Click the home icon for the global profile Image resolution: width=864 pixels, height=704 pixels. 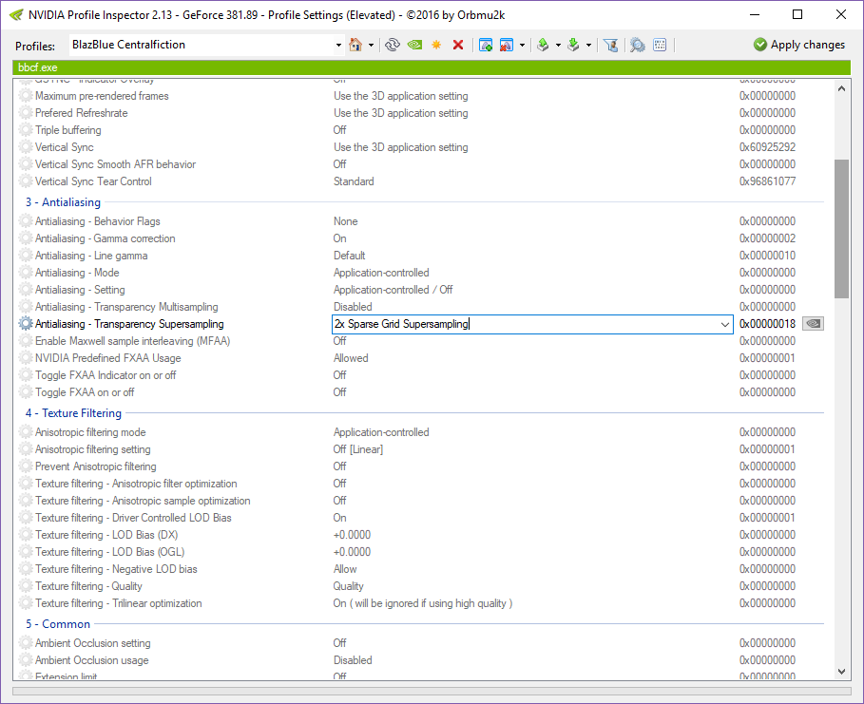pos(355,45)
